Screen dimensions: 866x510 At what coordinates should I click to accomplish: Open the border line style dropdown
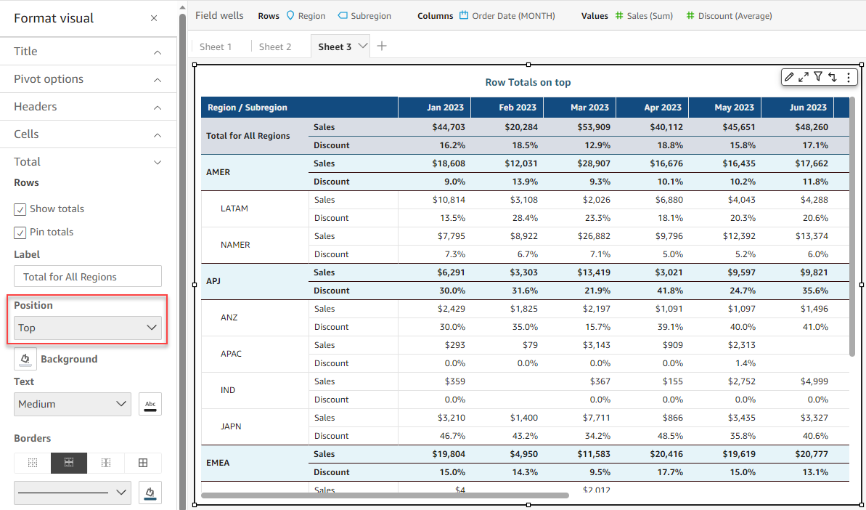73,493
